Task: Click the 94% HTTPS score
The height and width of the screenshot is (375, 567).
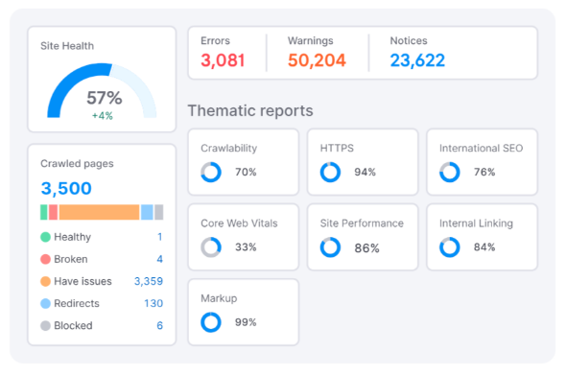Action: (x=365, y=172)
